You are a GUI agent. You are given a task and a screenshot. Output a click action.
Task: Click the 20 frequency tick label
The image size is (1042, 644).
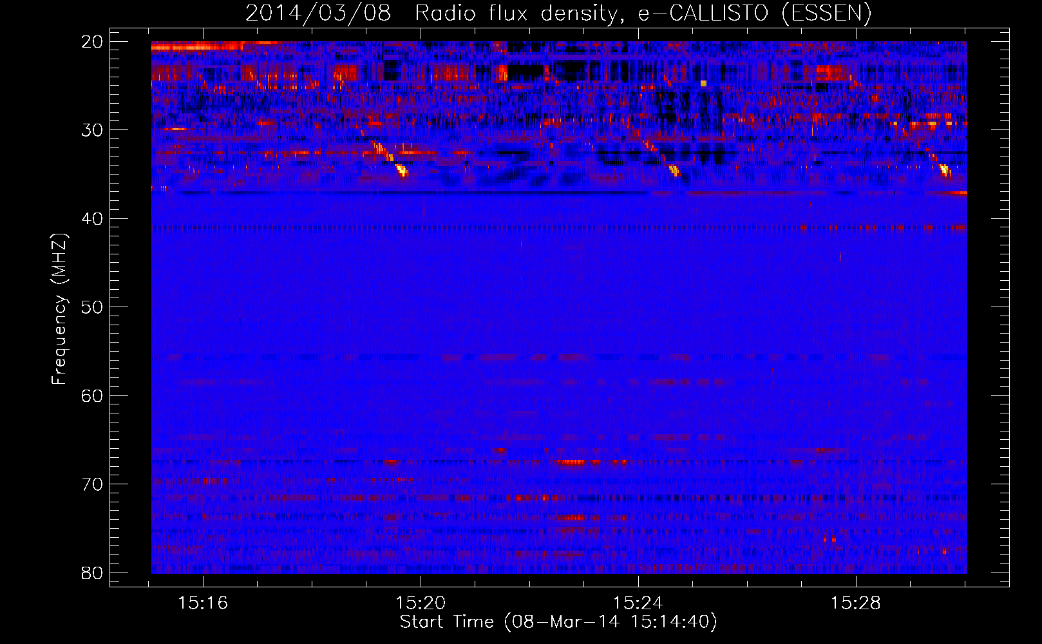(93, 42)
